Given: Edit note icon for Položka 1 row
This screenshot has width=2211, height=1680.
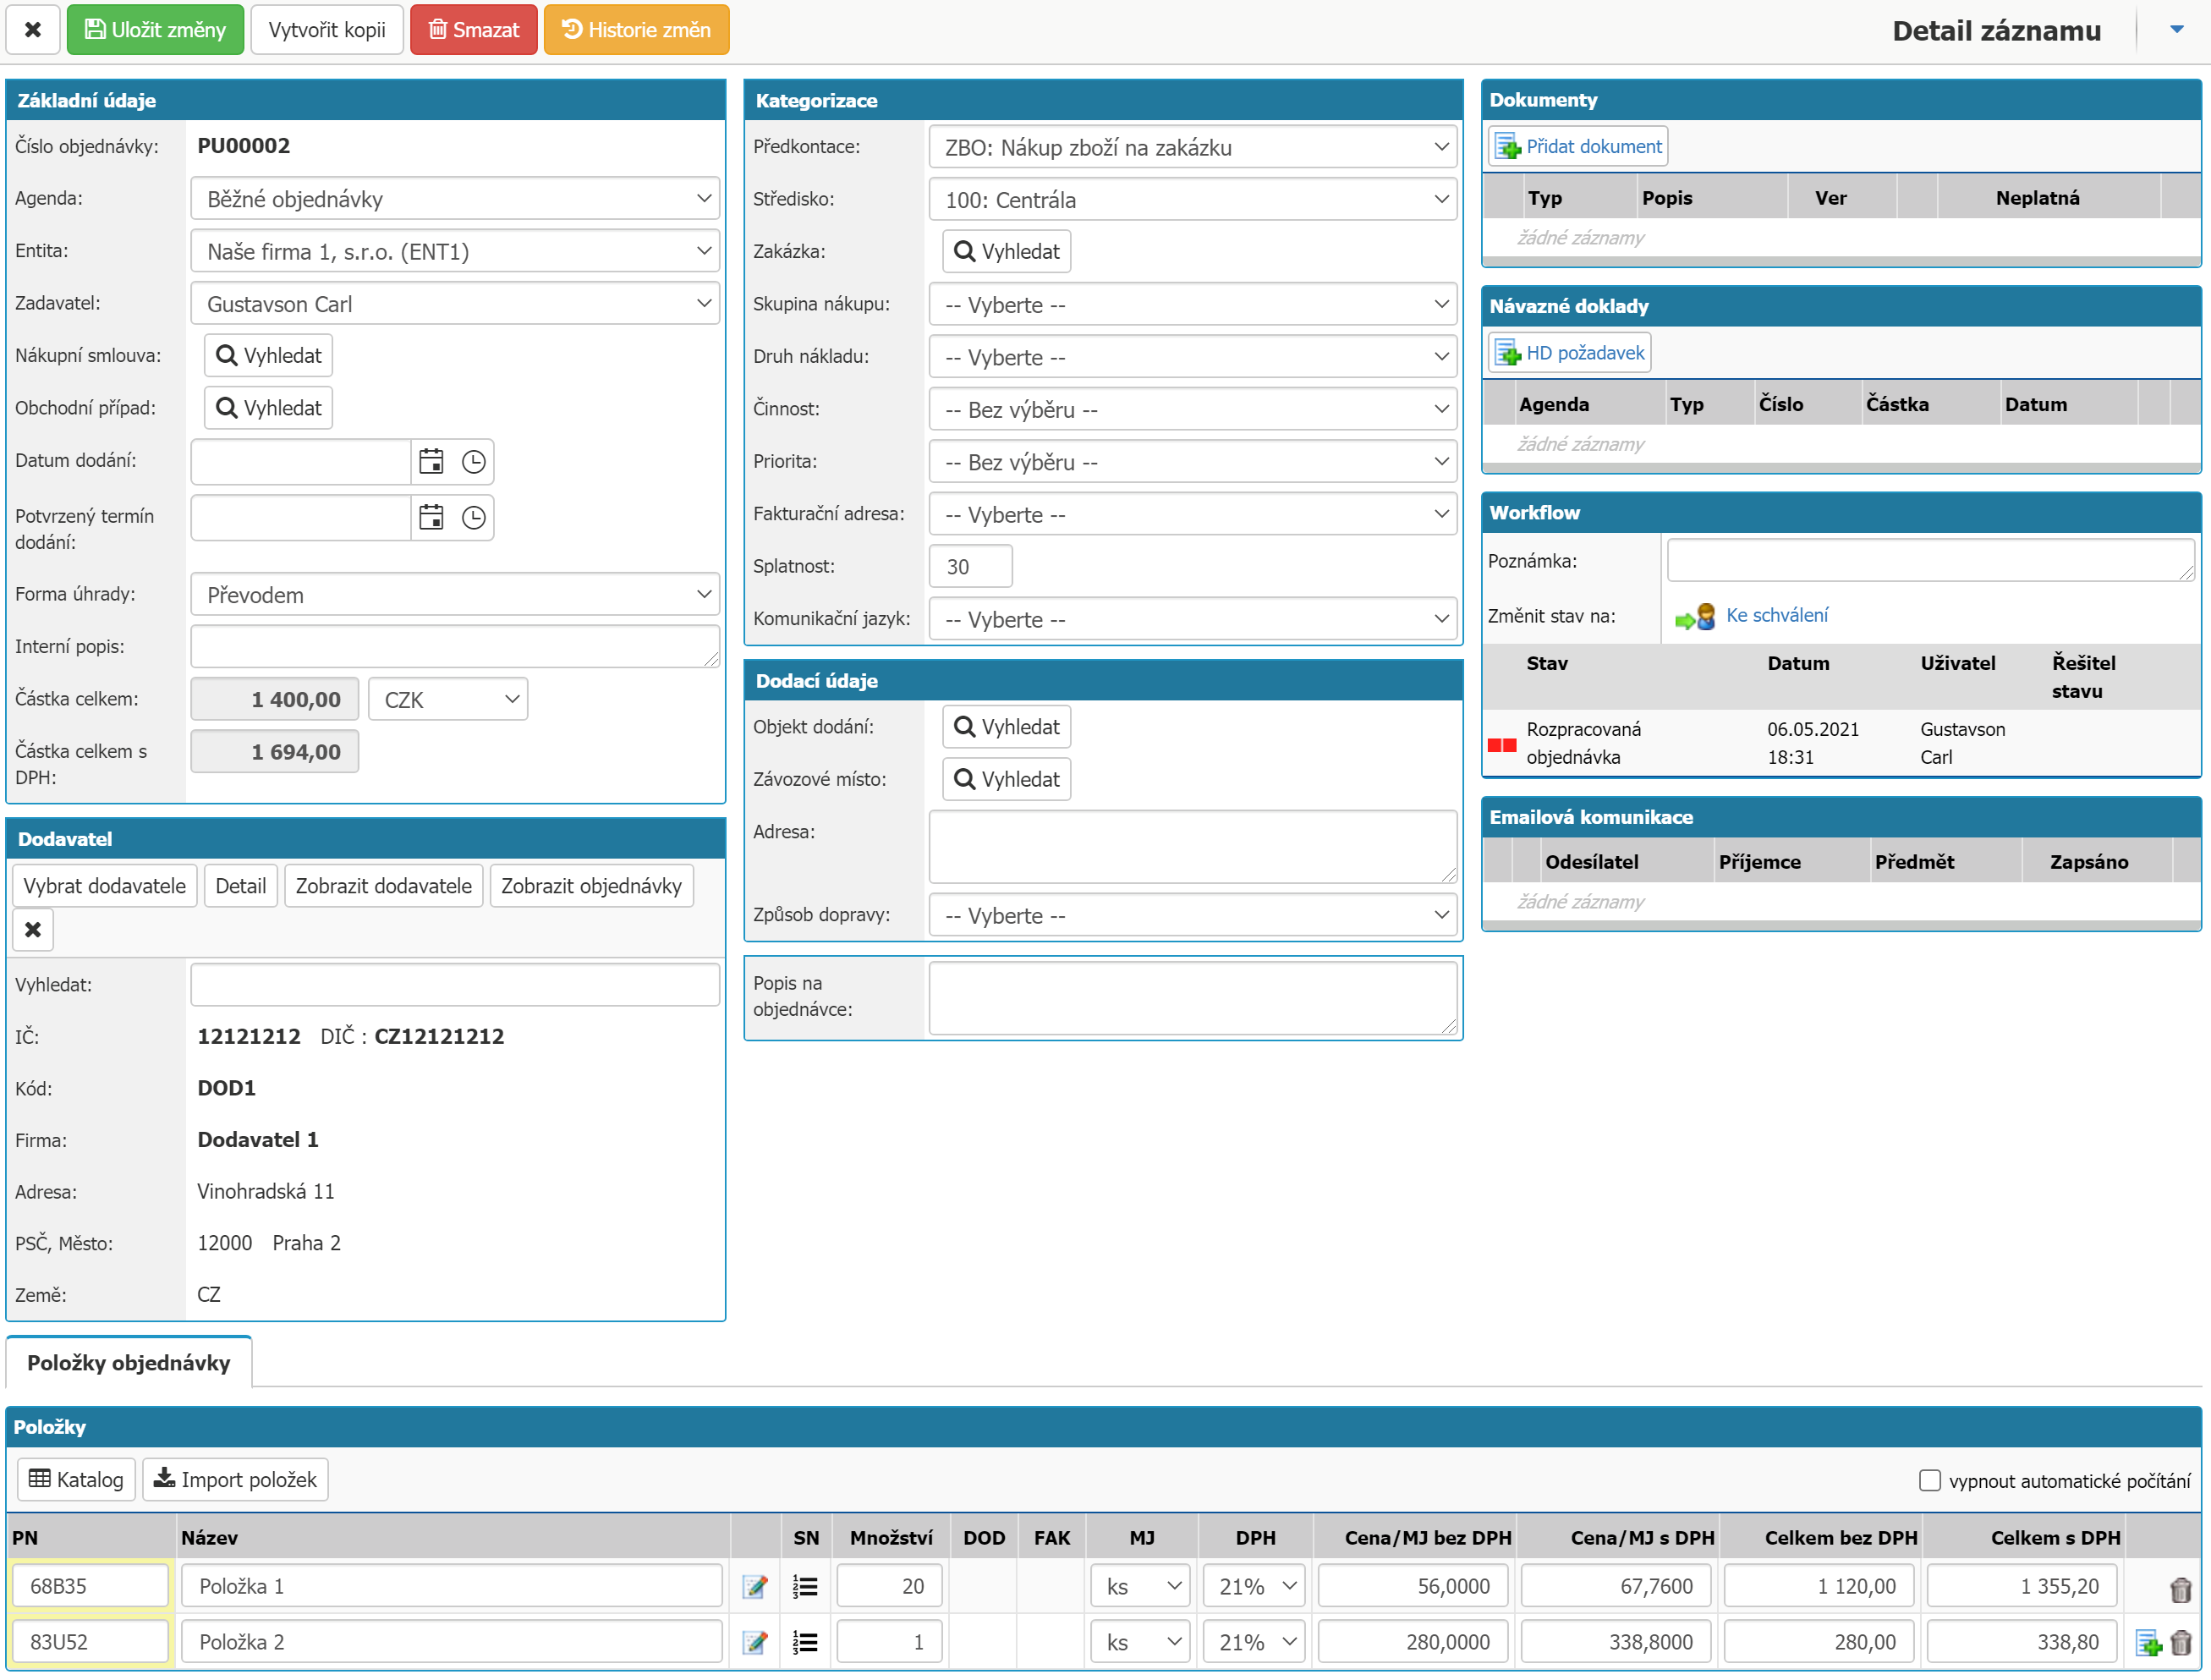Looking at the screenshot, I should pyautogui.click(x=755, y=1586).
